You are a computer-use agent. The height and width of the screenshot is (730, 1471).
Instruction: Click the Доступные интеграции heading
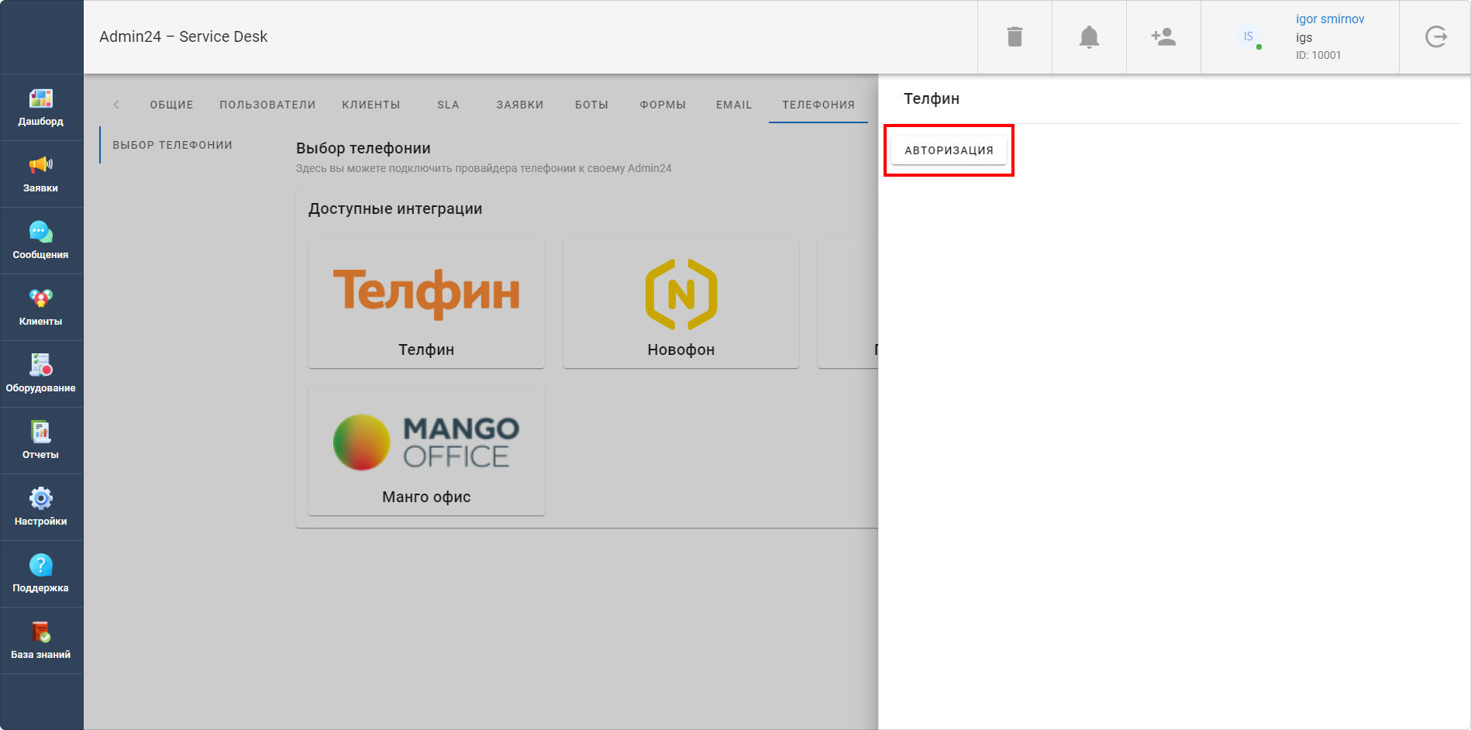click(x=395, y=208)
